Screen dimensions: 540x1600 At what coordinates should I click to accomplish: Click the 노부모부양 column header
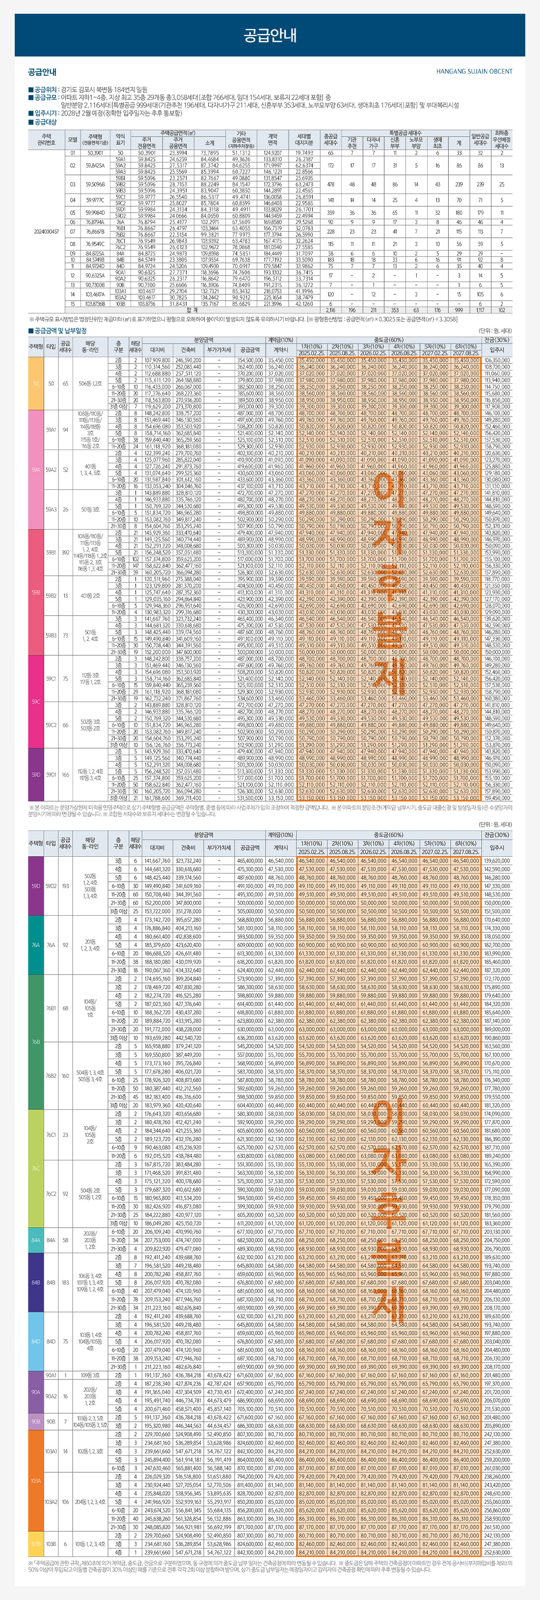coord(416,143)
